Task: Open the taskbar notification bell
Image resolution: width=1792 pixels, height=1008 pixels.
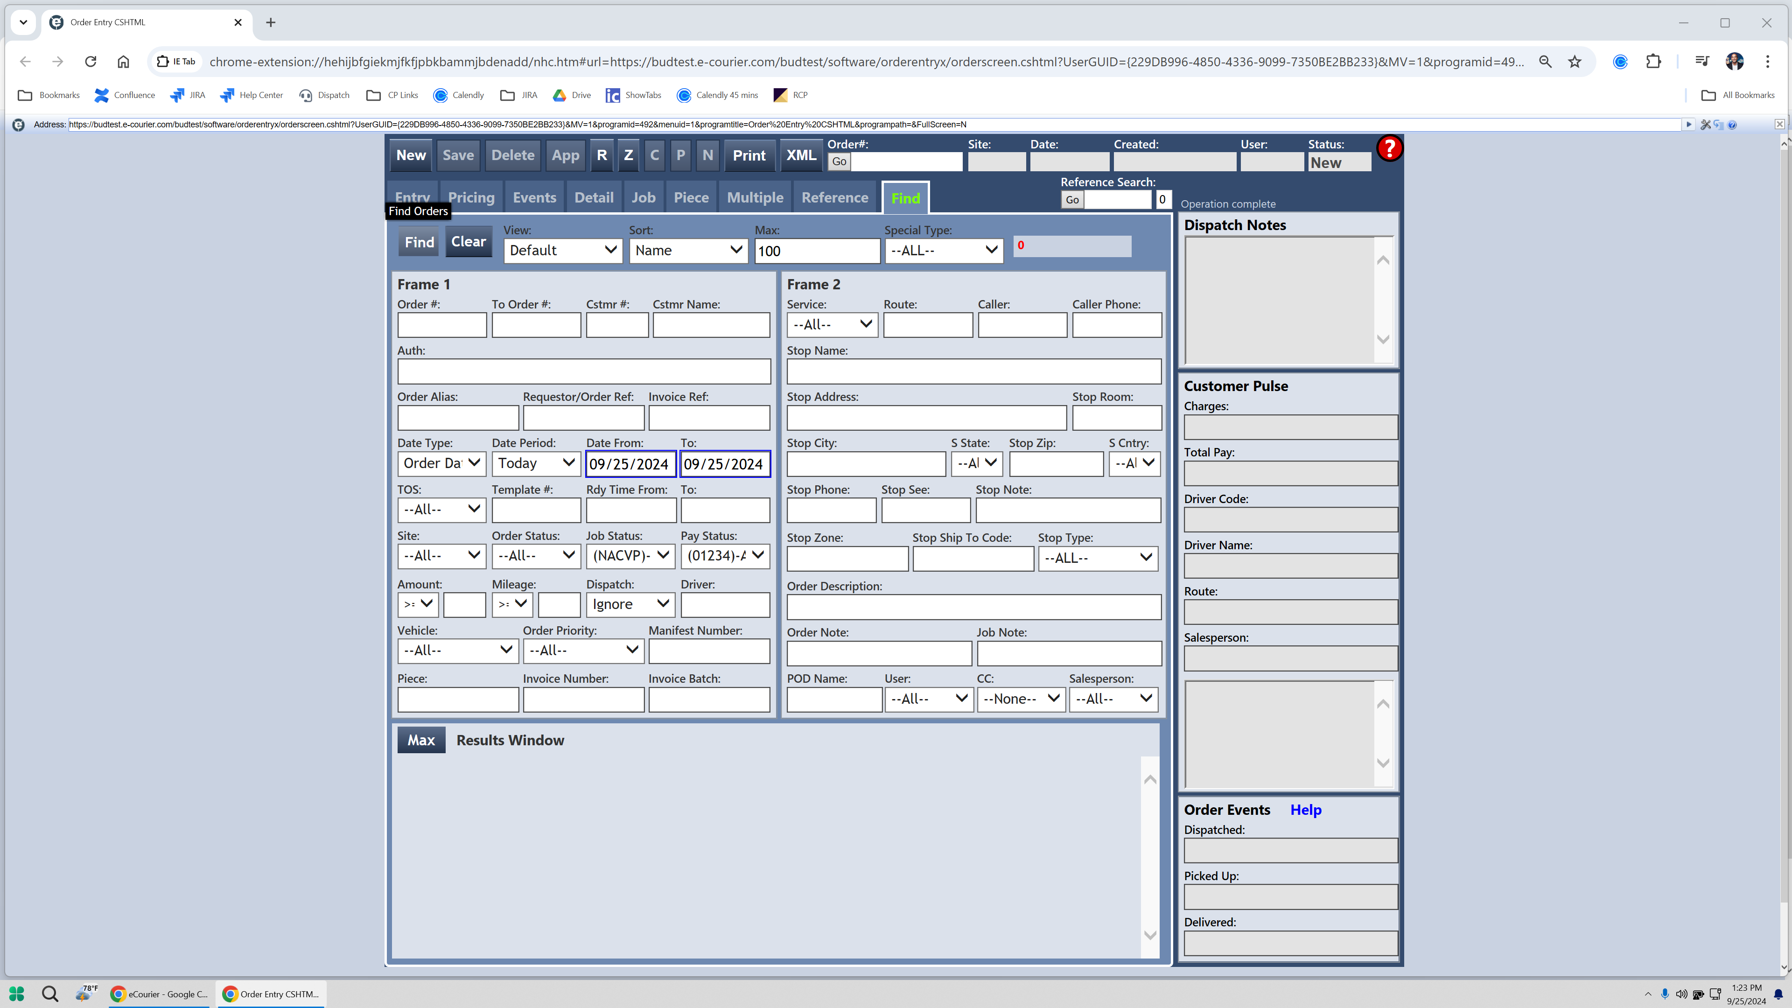Action: pos(1778,994)
